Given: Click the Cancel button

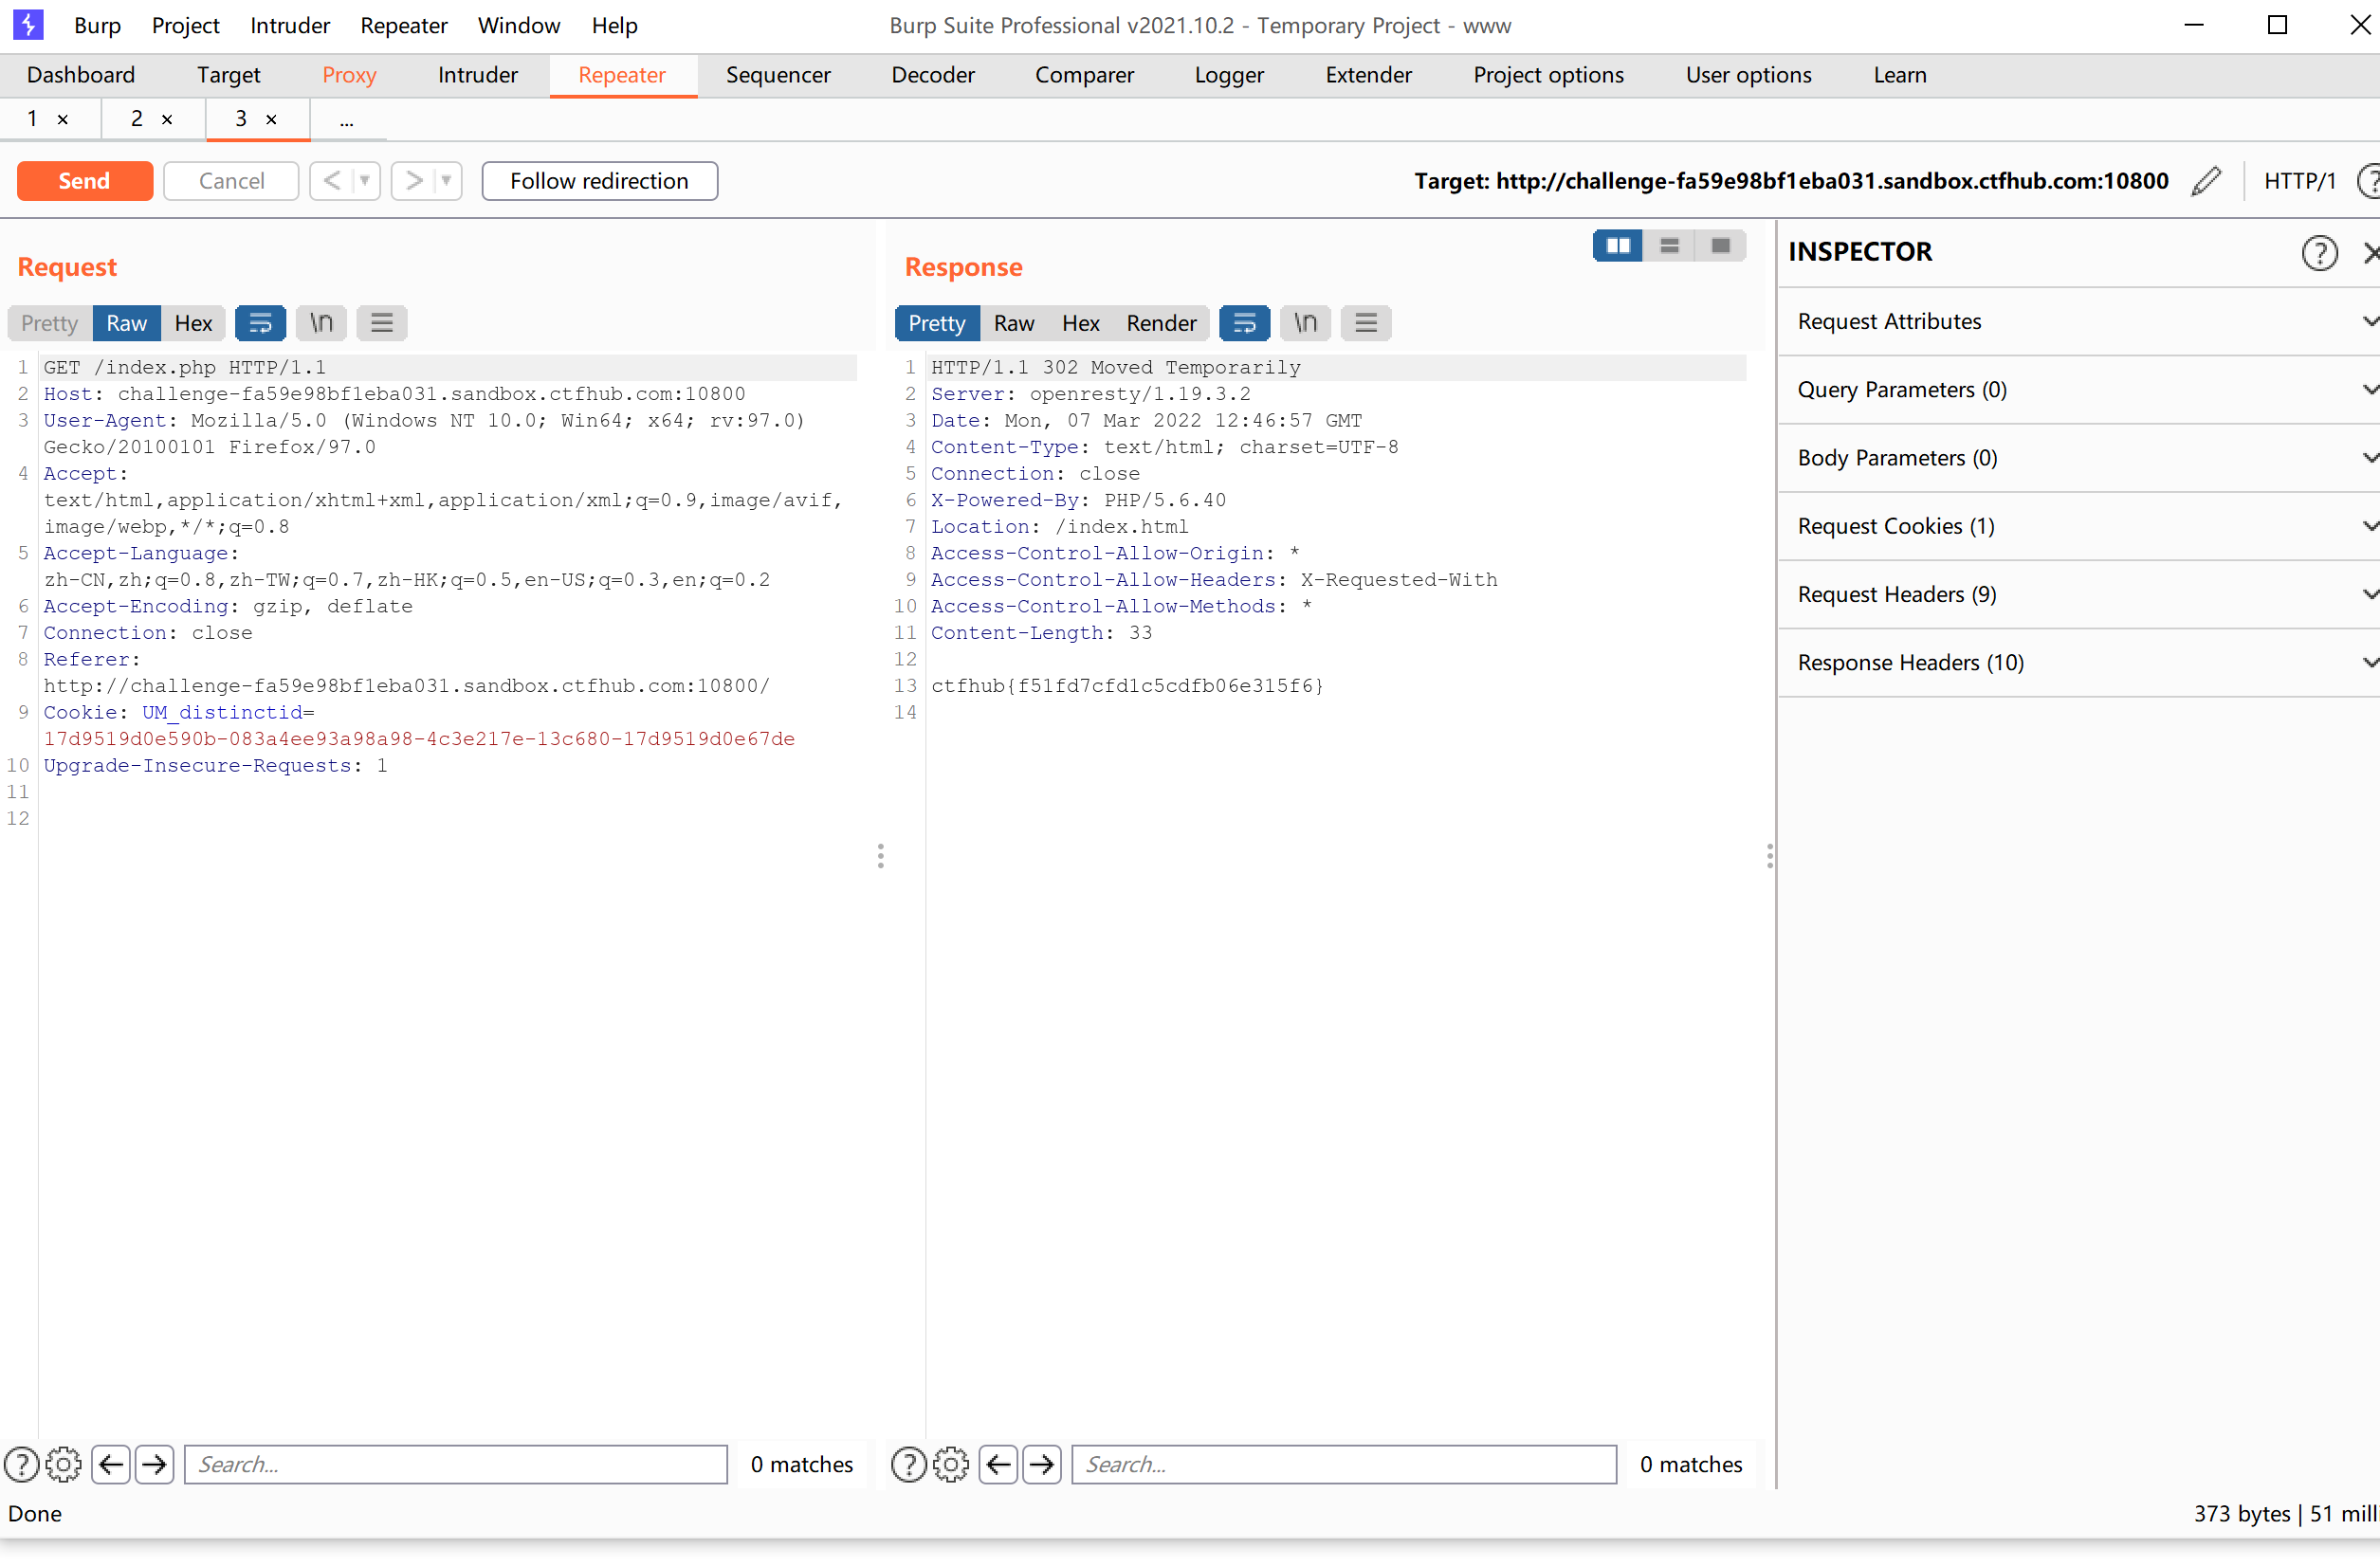Looking at the screenshot, I should tap(231, 181).
